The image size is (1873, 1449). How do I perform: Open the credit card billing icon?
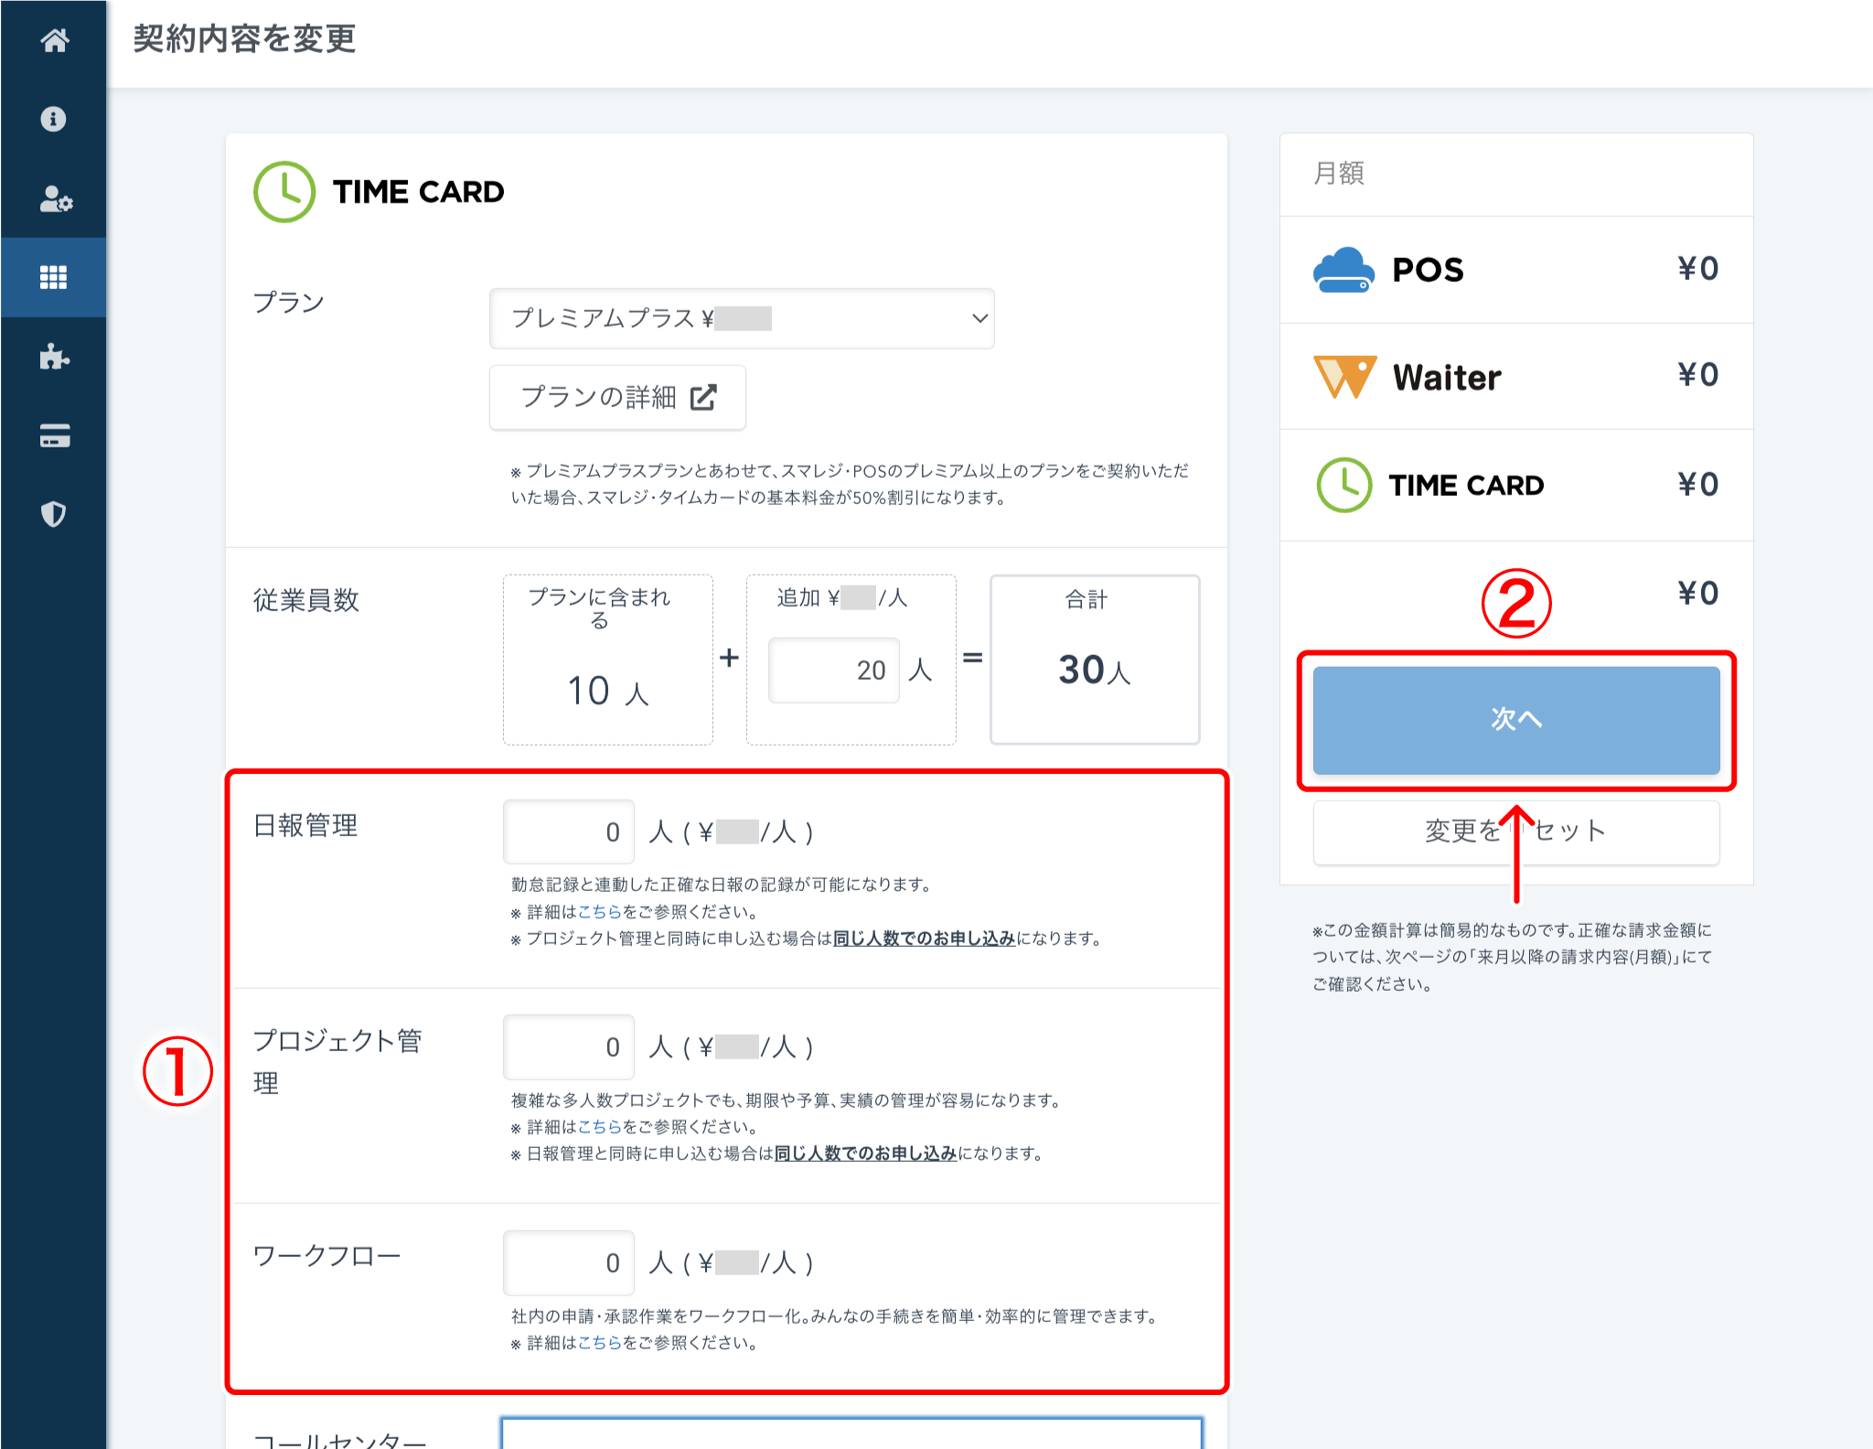(x=54, y=435)
